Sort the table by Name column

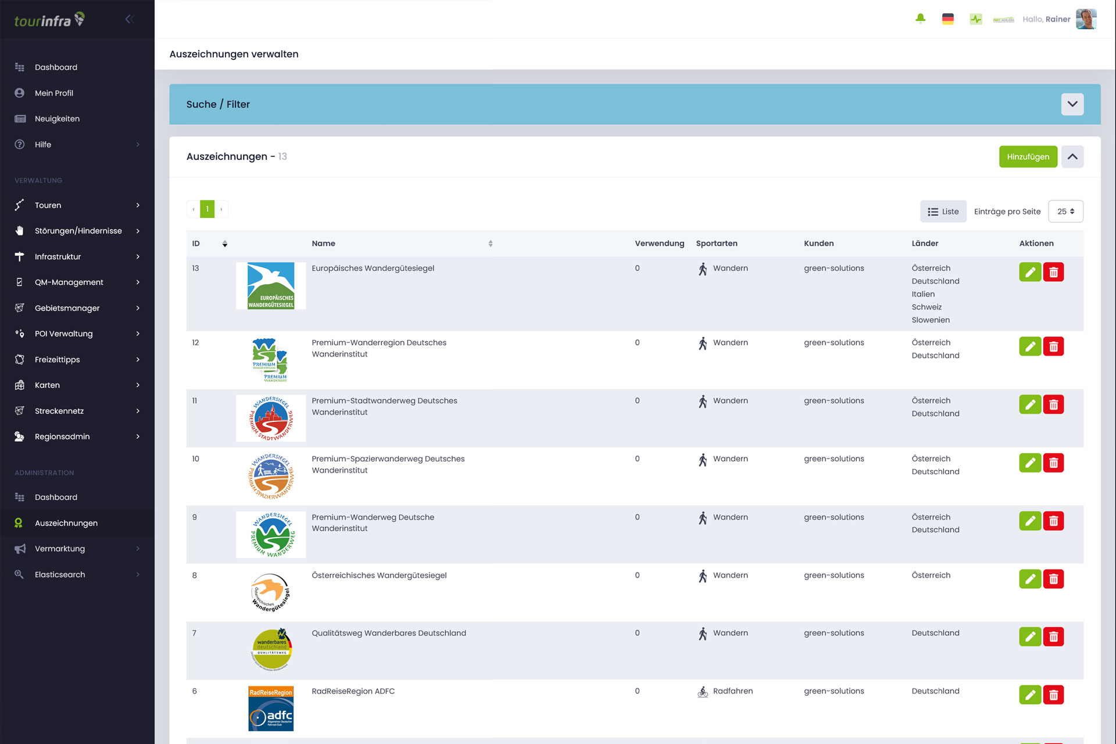tap(490, 244)
